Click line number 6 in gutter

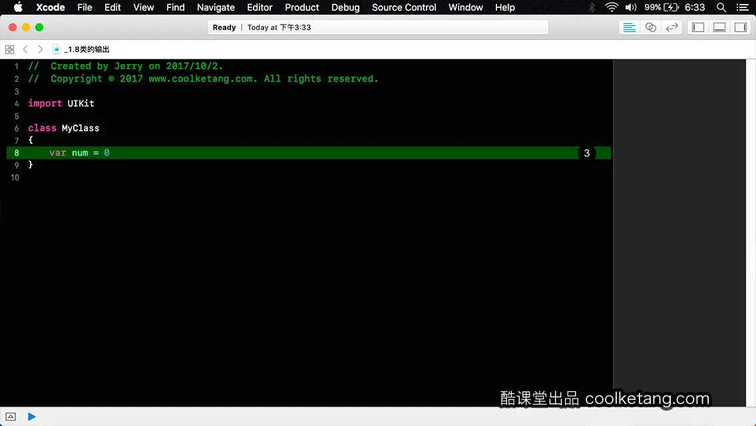click(x=17, y=128)
